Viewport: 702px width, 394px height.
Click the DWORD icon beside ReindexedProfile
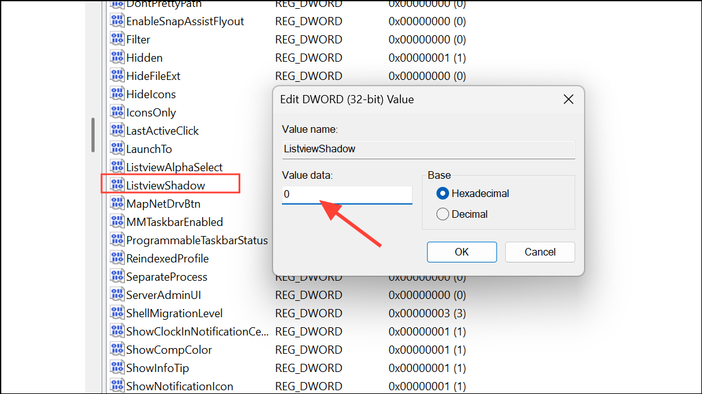[x=117, y=258]
